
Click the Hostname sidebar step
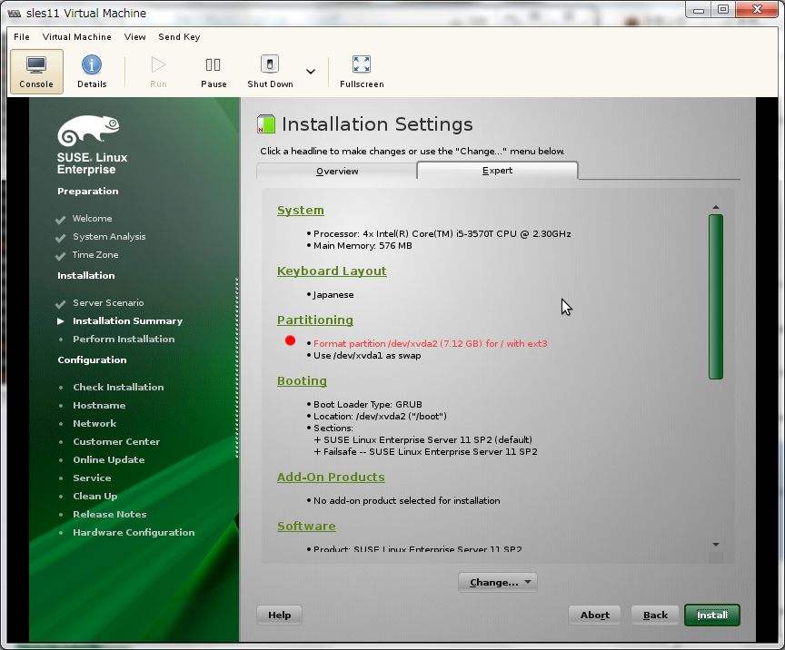[99, 405]
